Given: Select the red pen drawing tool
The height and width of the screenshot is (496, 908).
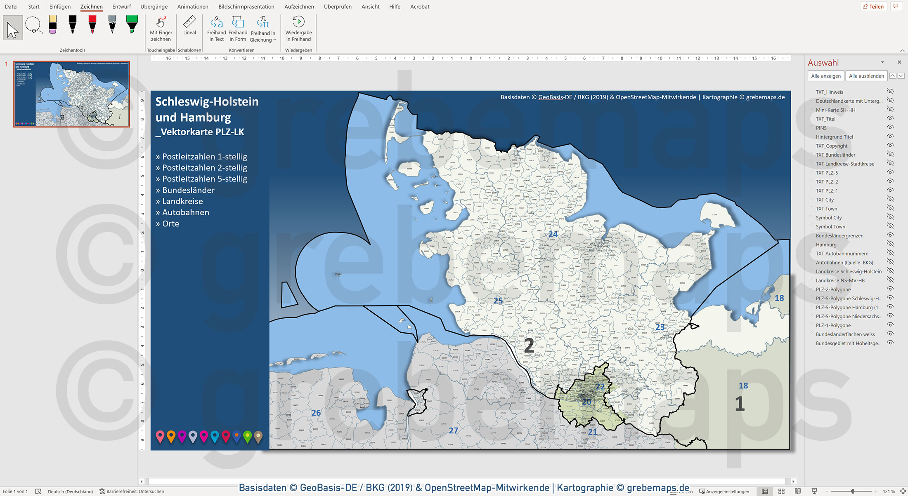Looking at the screenshot, I should [92, 26].
